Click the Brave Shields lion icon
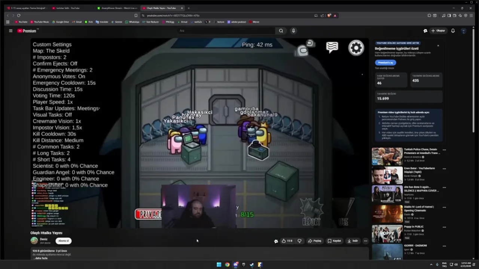This screenshot has width=479, height=269. [x=329, y=15]
